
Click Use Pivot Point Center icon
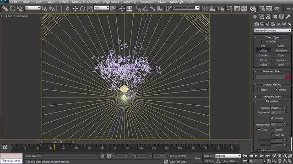[x=113, y=9]
